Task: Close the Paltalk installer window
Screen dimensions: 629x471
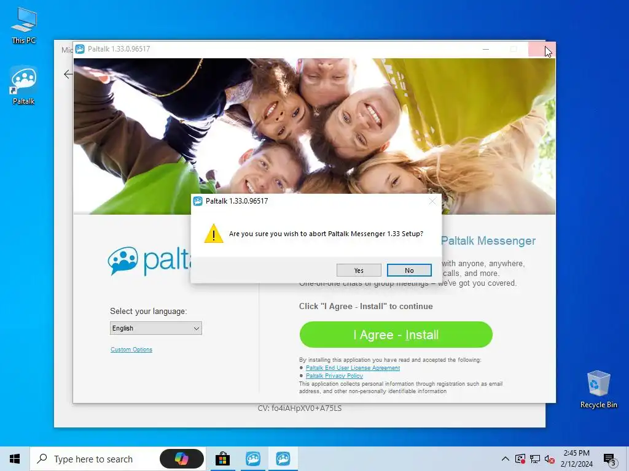Action: (542, 49)
